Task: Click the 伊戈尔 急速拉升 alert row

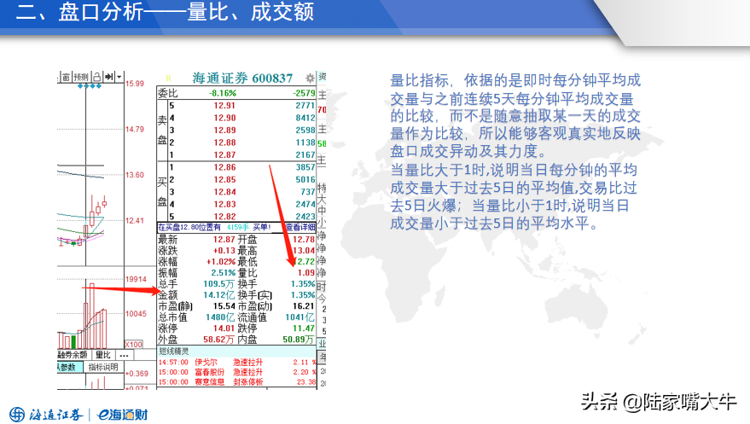Action: 237,363
